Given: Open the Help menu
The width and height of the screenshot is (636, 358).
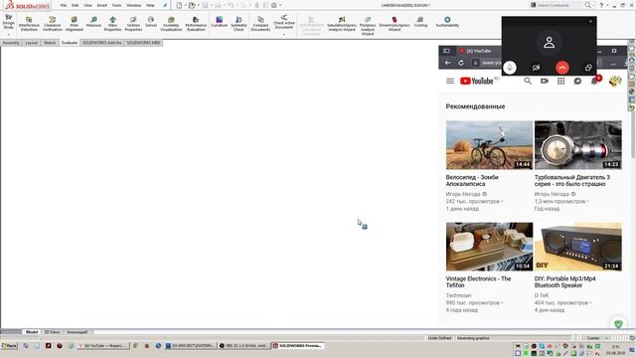Looking at the screenshot, I should click(150, 5).
